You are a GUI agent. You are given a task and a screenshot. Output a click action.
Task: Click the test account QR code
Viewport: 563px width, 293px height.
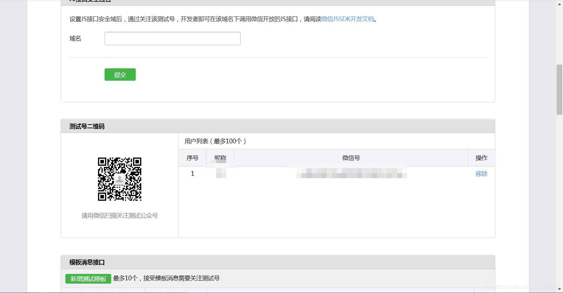pos(120,179)
